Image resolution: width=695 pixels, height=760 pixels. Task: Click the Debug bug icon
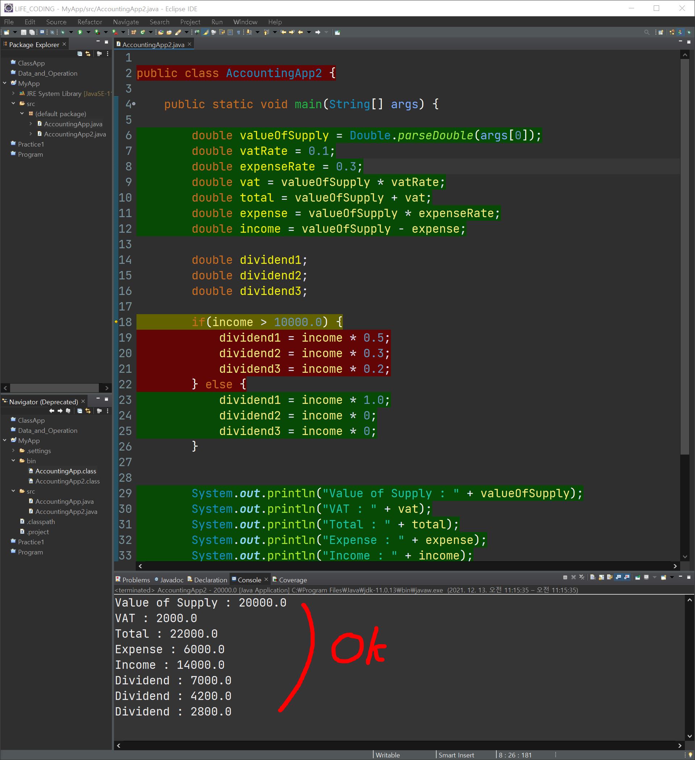click(x=63, y=33)
